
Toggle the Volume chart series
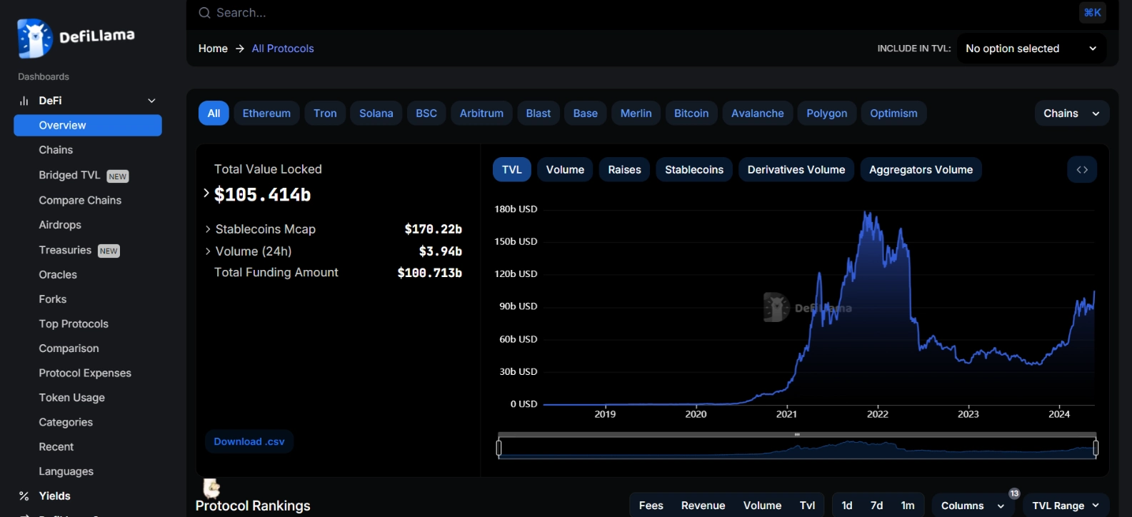565,169
